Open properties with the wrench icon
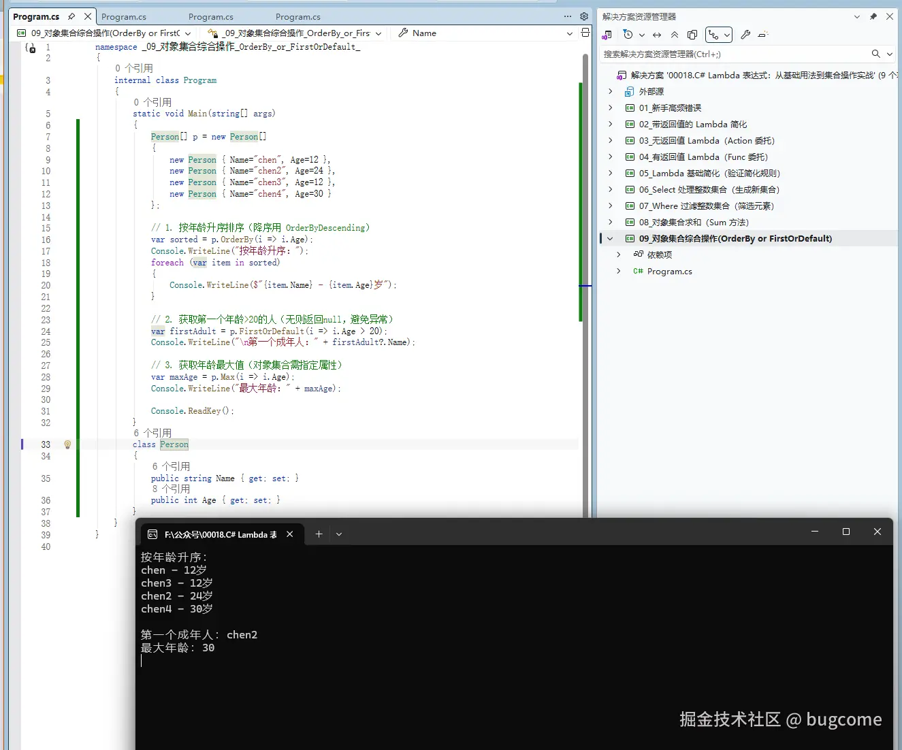Screen dimensions: 902x750 745,35
